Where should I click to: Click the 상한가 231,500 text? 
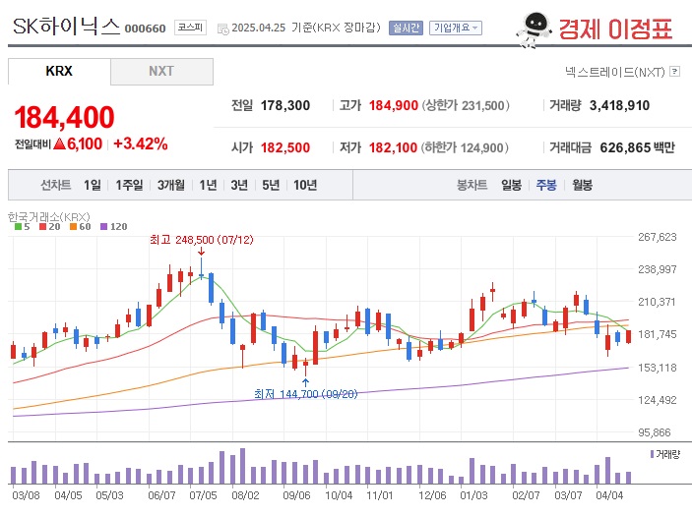pyautogui.click(x=466, y=106)
